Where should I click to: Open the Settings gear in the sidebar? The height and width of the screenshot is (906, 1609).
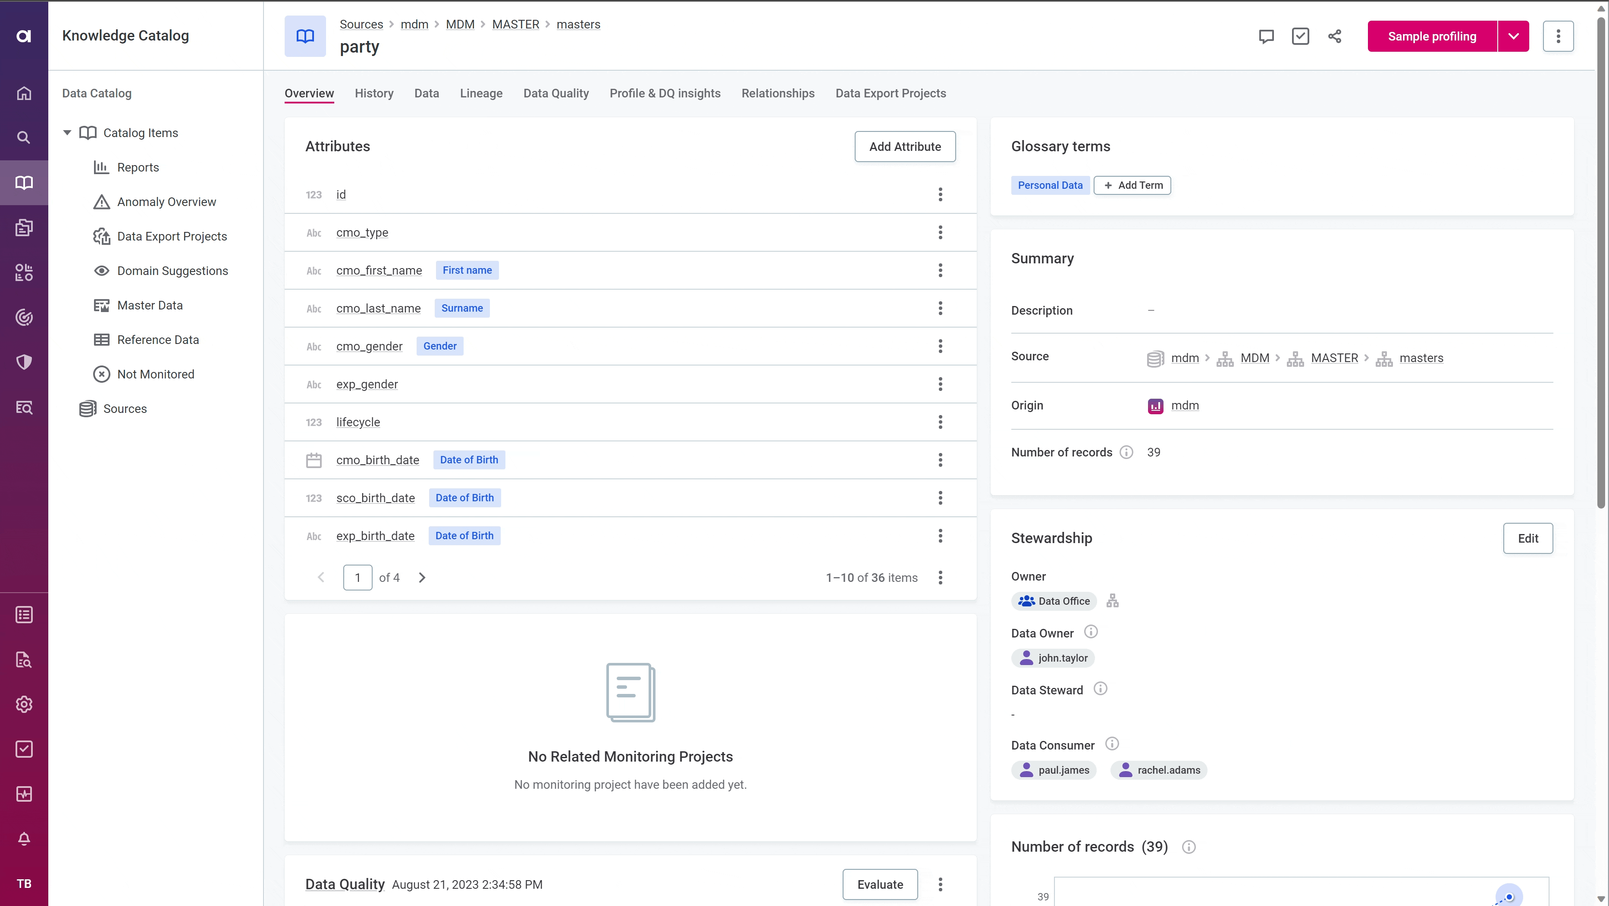point(24,704)
